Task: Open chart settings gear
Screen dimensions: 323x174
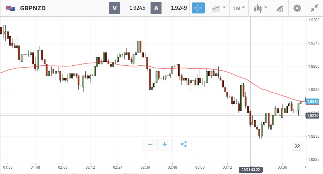Action: click(x=297, y=8)
